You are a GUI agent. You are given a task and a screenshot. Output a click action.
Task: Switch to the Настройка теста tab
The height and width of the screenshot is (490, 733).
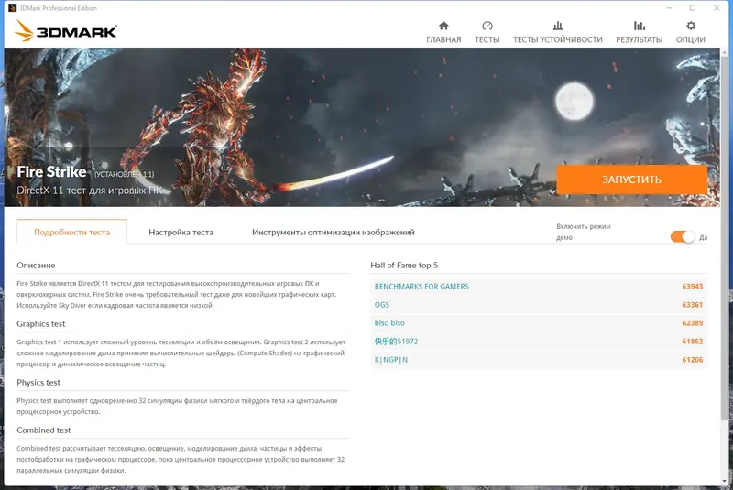click(x=181, y=232)
